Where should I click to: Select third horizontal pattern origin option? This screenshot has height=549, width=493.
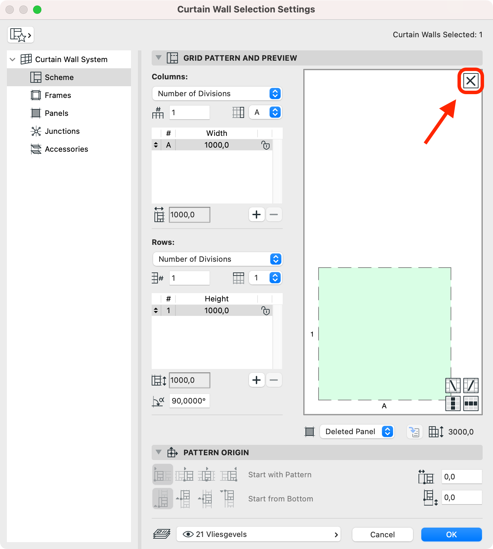tap(207, 475)
